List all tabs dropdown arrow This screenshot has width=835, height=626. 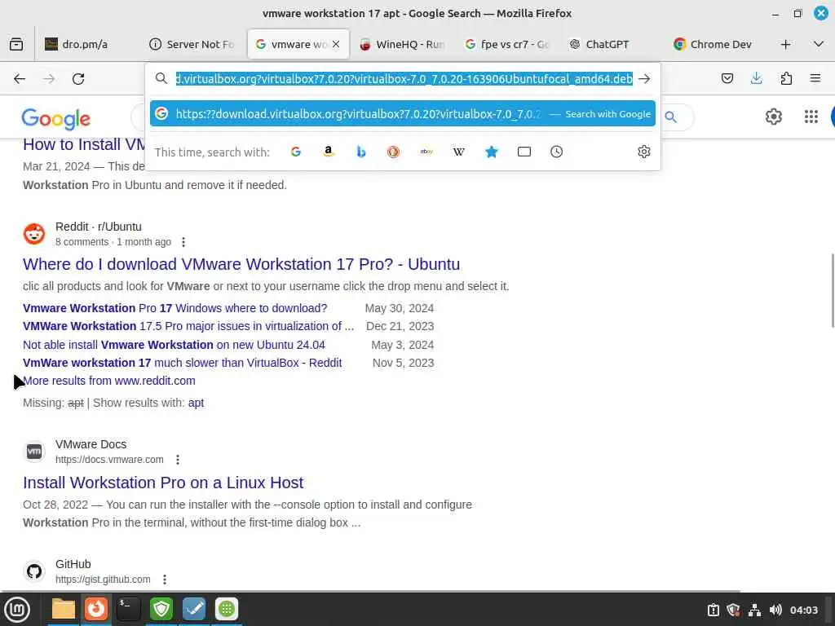pyautogui.click(x=819, y=44)
